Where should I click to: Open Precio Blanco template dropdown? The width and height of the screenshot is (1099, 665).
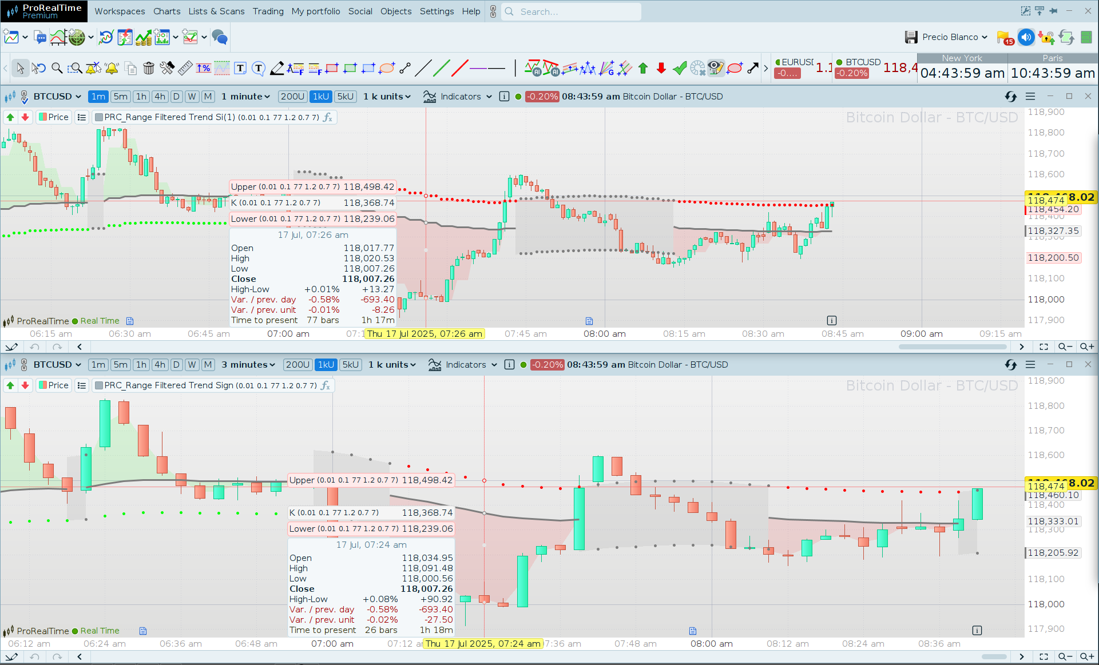(954, 37)
